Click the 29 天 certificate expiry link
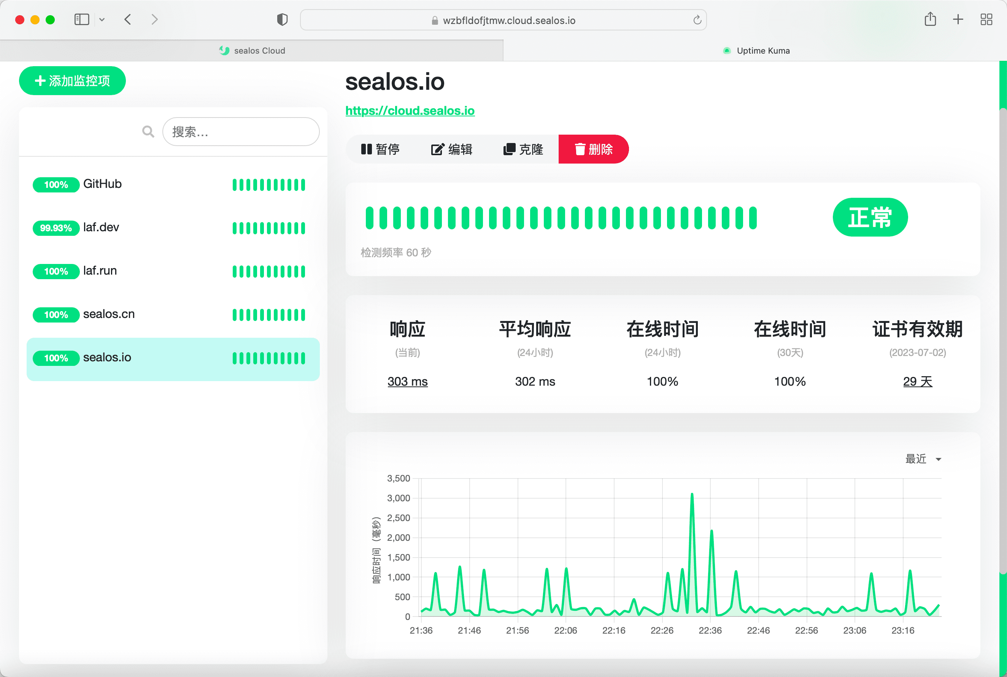1007x677 pixels. (x=918, y=382)
